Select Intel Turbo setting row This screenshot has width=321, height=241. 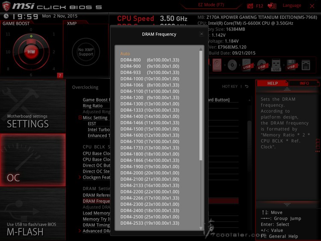pos(99,130)
